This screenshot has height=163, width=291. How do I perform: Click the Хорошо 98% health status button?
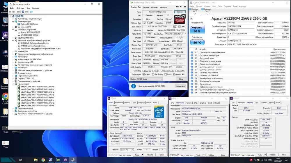pos(197,29)
